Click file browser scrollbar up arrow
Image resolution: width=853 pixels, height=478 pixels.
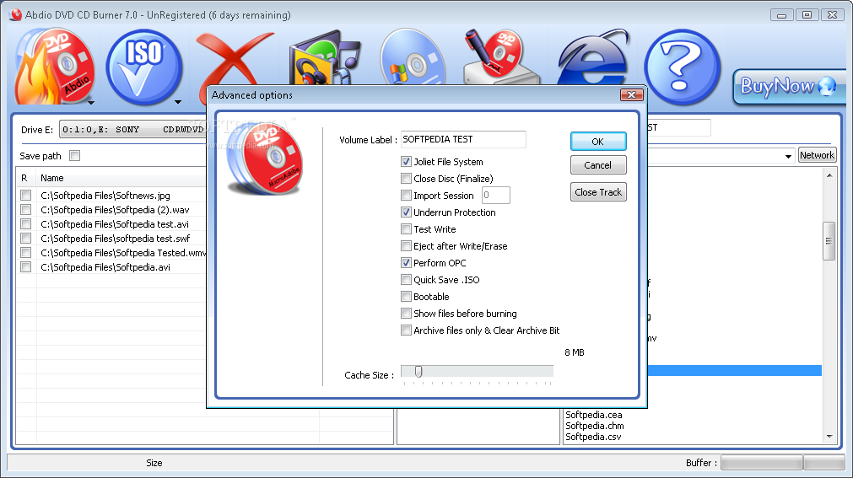point(829,175)
